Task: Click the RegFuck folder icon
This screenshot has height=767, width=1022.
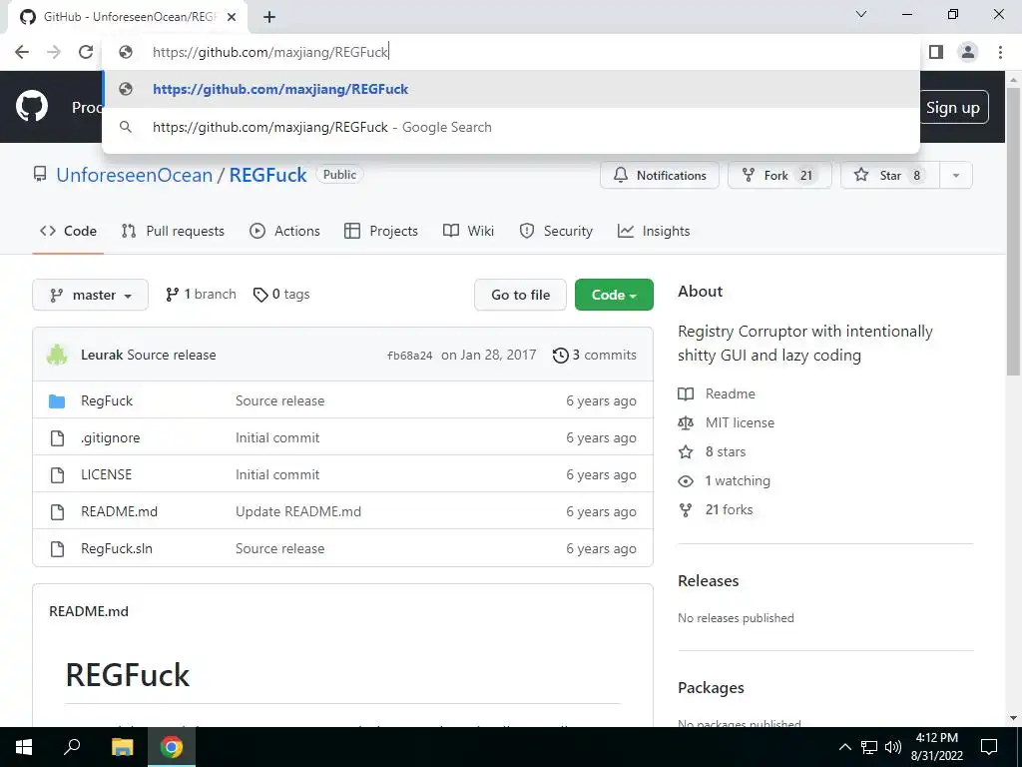Action: (57, 400)
